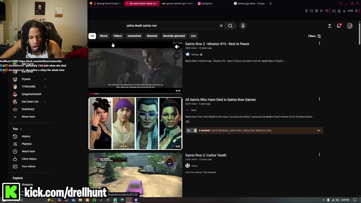Open more options for Rest In Peace video
Image resolution: width=361 pixels, height=203 pixels.
click(x=319, y=43)
